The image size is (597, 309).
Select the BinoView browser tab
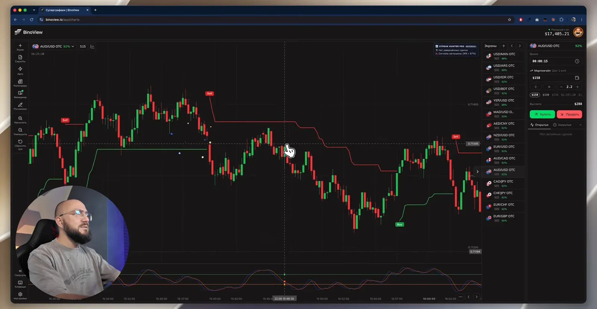[x=64, y=10]
